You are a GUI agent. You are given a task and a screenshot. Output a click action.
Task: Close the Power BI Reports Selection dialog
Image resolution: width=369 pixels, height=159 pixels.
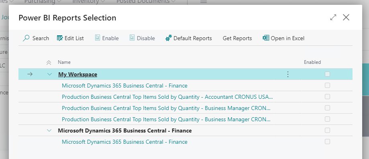tap(346, 17)
